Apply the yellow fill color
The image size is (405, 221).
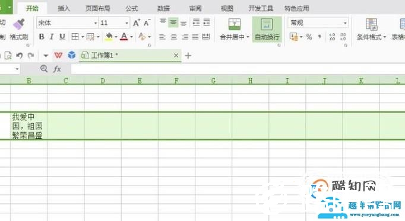(x=109, y=37)
